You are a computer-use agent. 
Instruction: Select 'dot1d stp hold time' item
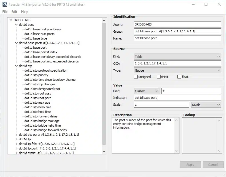point(37,112)
